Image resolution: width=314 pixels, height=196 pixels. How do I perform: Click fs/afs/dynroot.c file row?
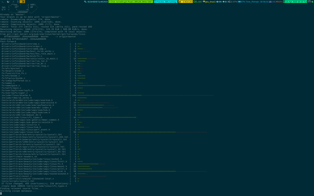coord(42,68)
